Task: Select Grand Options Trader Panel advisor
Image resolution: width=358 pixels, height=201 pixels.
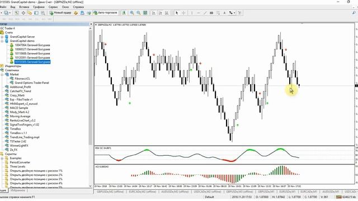Action: 32,83
